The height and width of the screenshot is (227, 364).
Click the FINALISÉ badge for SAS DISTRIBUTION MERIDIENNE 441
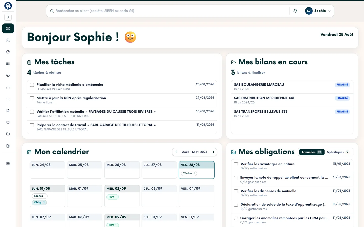342,98
